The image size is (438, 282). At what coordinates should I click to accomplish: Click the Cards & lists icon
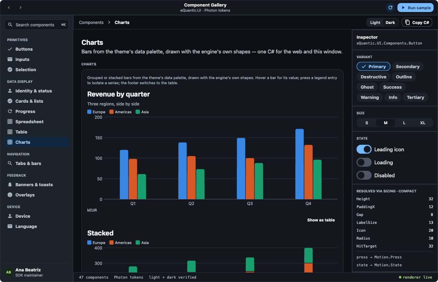point(10,101)
